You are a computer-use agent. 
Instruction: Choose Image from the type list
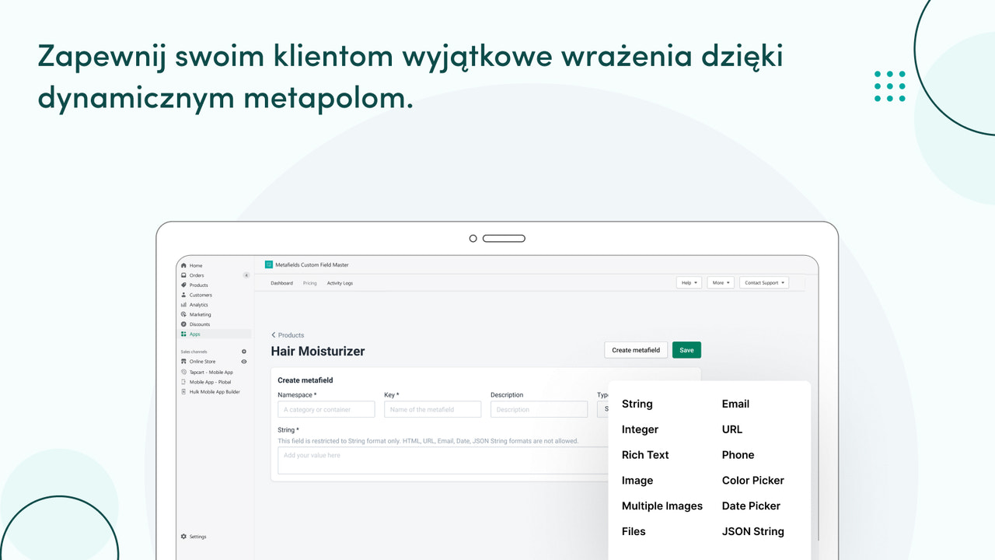[637, 481]
